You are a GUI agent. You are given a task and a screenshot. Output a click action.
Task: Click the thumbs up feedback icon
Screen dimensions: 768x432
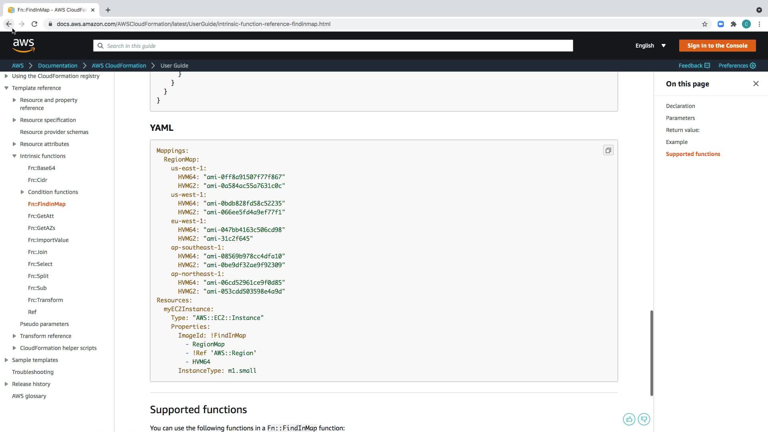[629, 419]
